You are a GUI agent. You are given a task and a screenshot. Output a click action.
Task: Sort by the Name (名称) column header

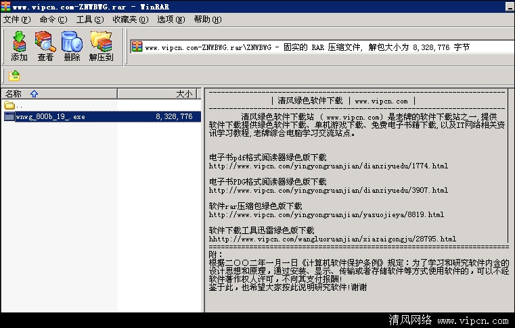click(x=60, y=94)
